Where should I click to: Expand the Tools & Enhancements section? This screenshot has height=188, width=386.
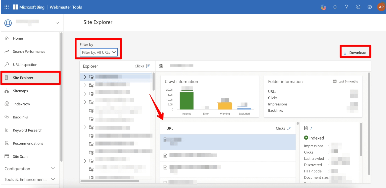point(53,179)
